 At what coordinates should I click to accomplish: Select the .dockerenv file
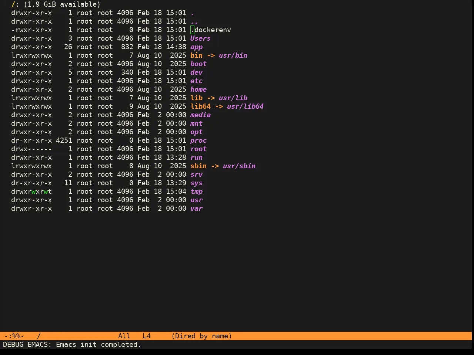[211, 30]
